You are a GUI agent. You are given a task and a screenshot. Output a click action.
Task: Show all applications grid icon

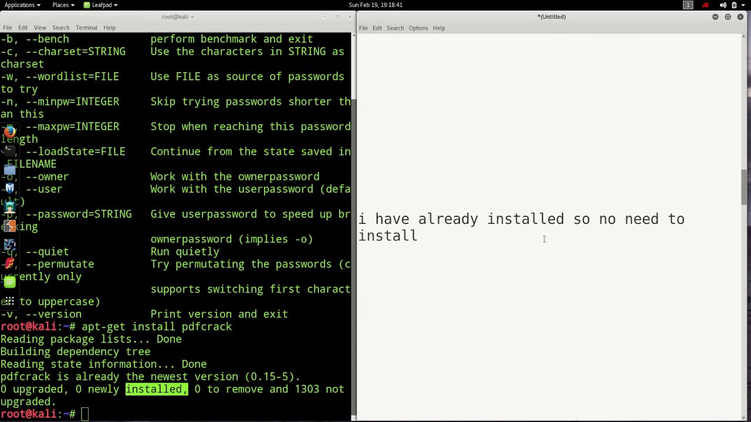pyautogui.click(x=9, y=301)
